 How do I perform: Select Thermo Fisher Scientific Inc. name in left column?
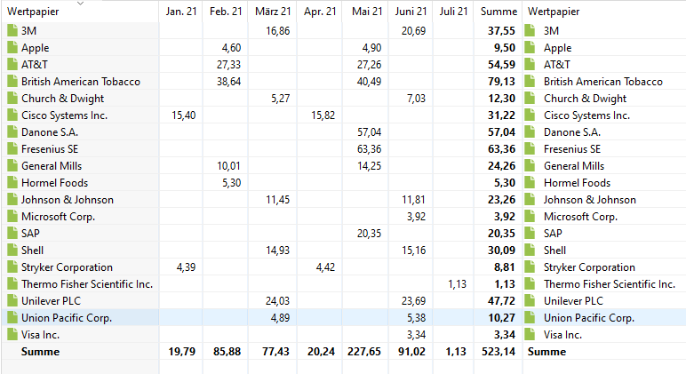87,284
